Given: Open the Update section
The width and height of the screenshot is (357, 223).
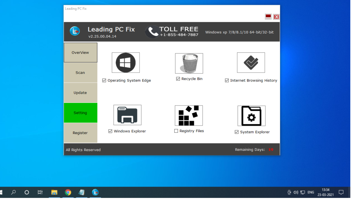Looking at the screenshot, I should tap(80, 92).
